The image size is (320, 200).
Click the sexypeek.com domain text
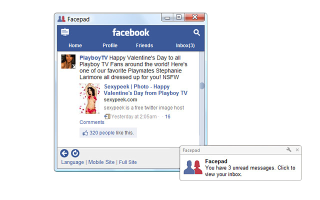(x=120, y=100)
